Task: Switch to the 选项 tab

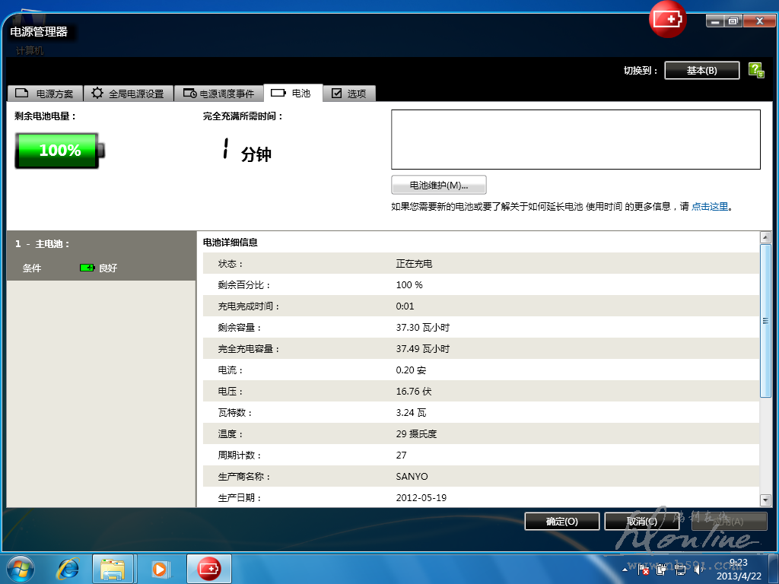Action: pos(349,94)
